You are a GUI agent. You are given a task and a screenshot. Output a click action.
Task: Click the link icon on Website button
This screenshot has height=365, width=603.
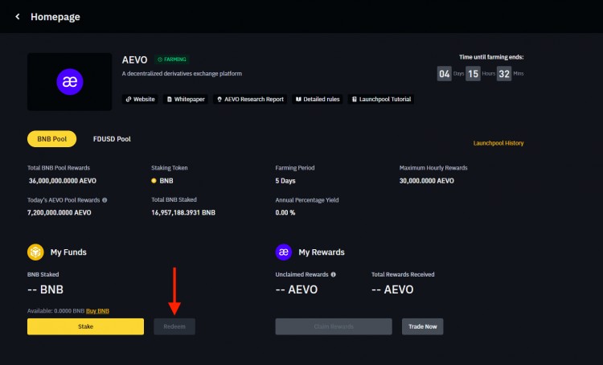[129, 99]
